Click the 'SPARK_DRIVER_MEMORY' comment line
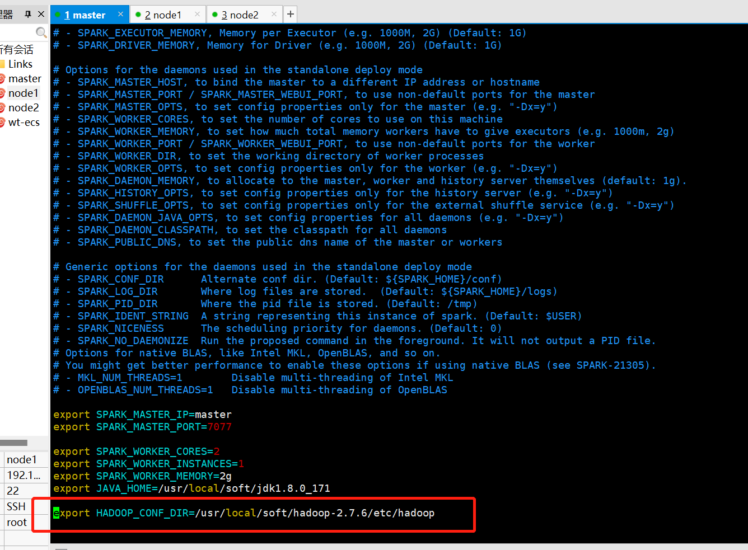748x550 pixels. pos(278,45)
